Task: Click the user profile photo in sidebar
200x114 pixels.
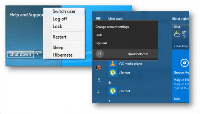Action: (x=98, y=68)
